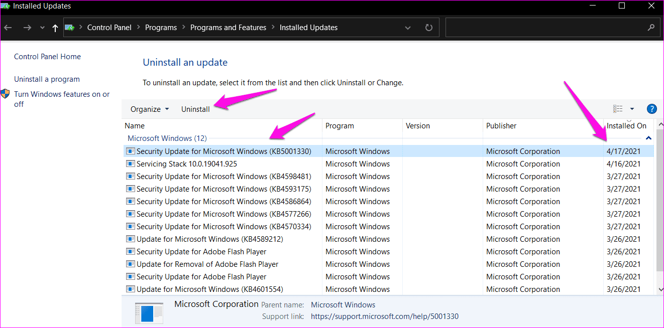Select Security Update KB4593175 row

pos(388,189)
